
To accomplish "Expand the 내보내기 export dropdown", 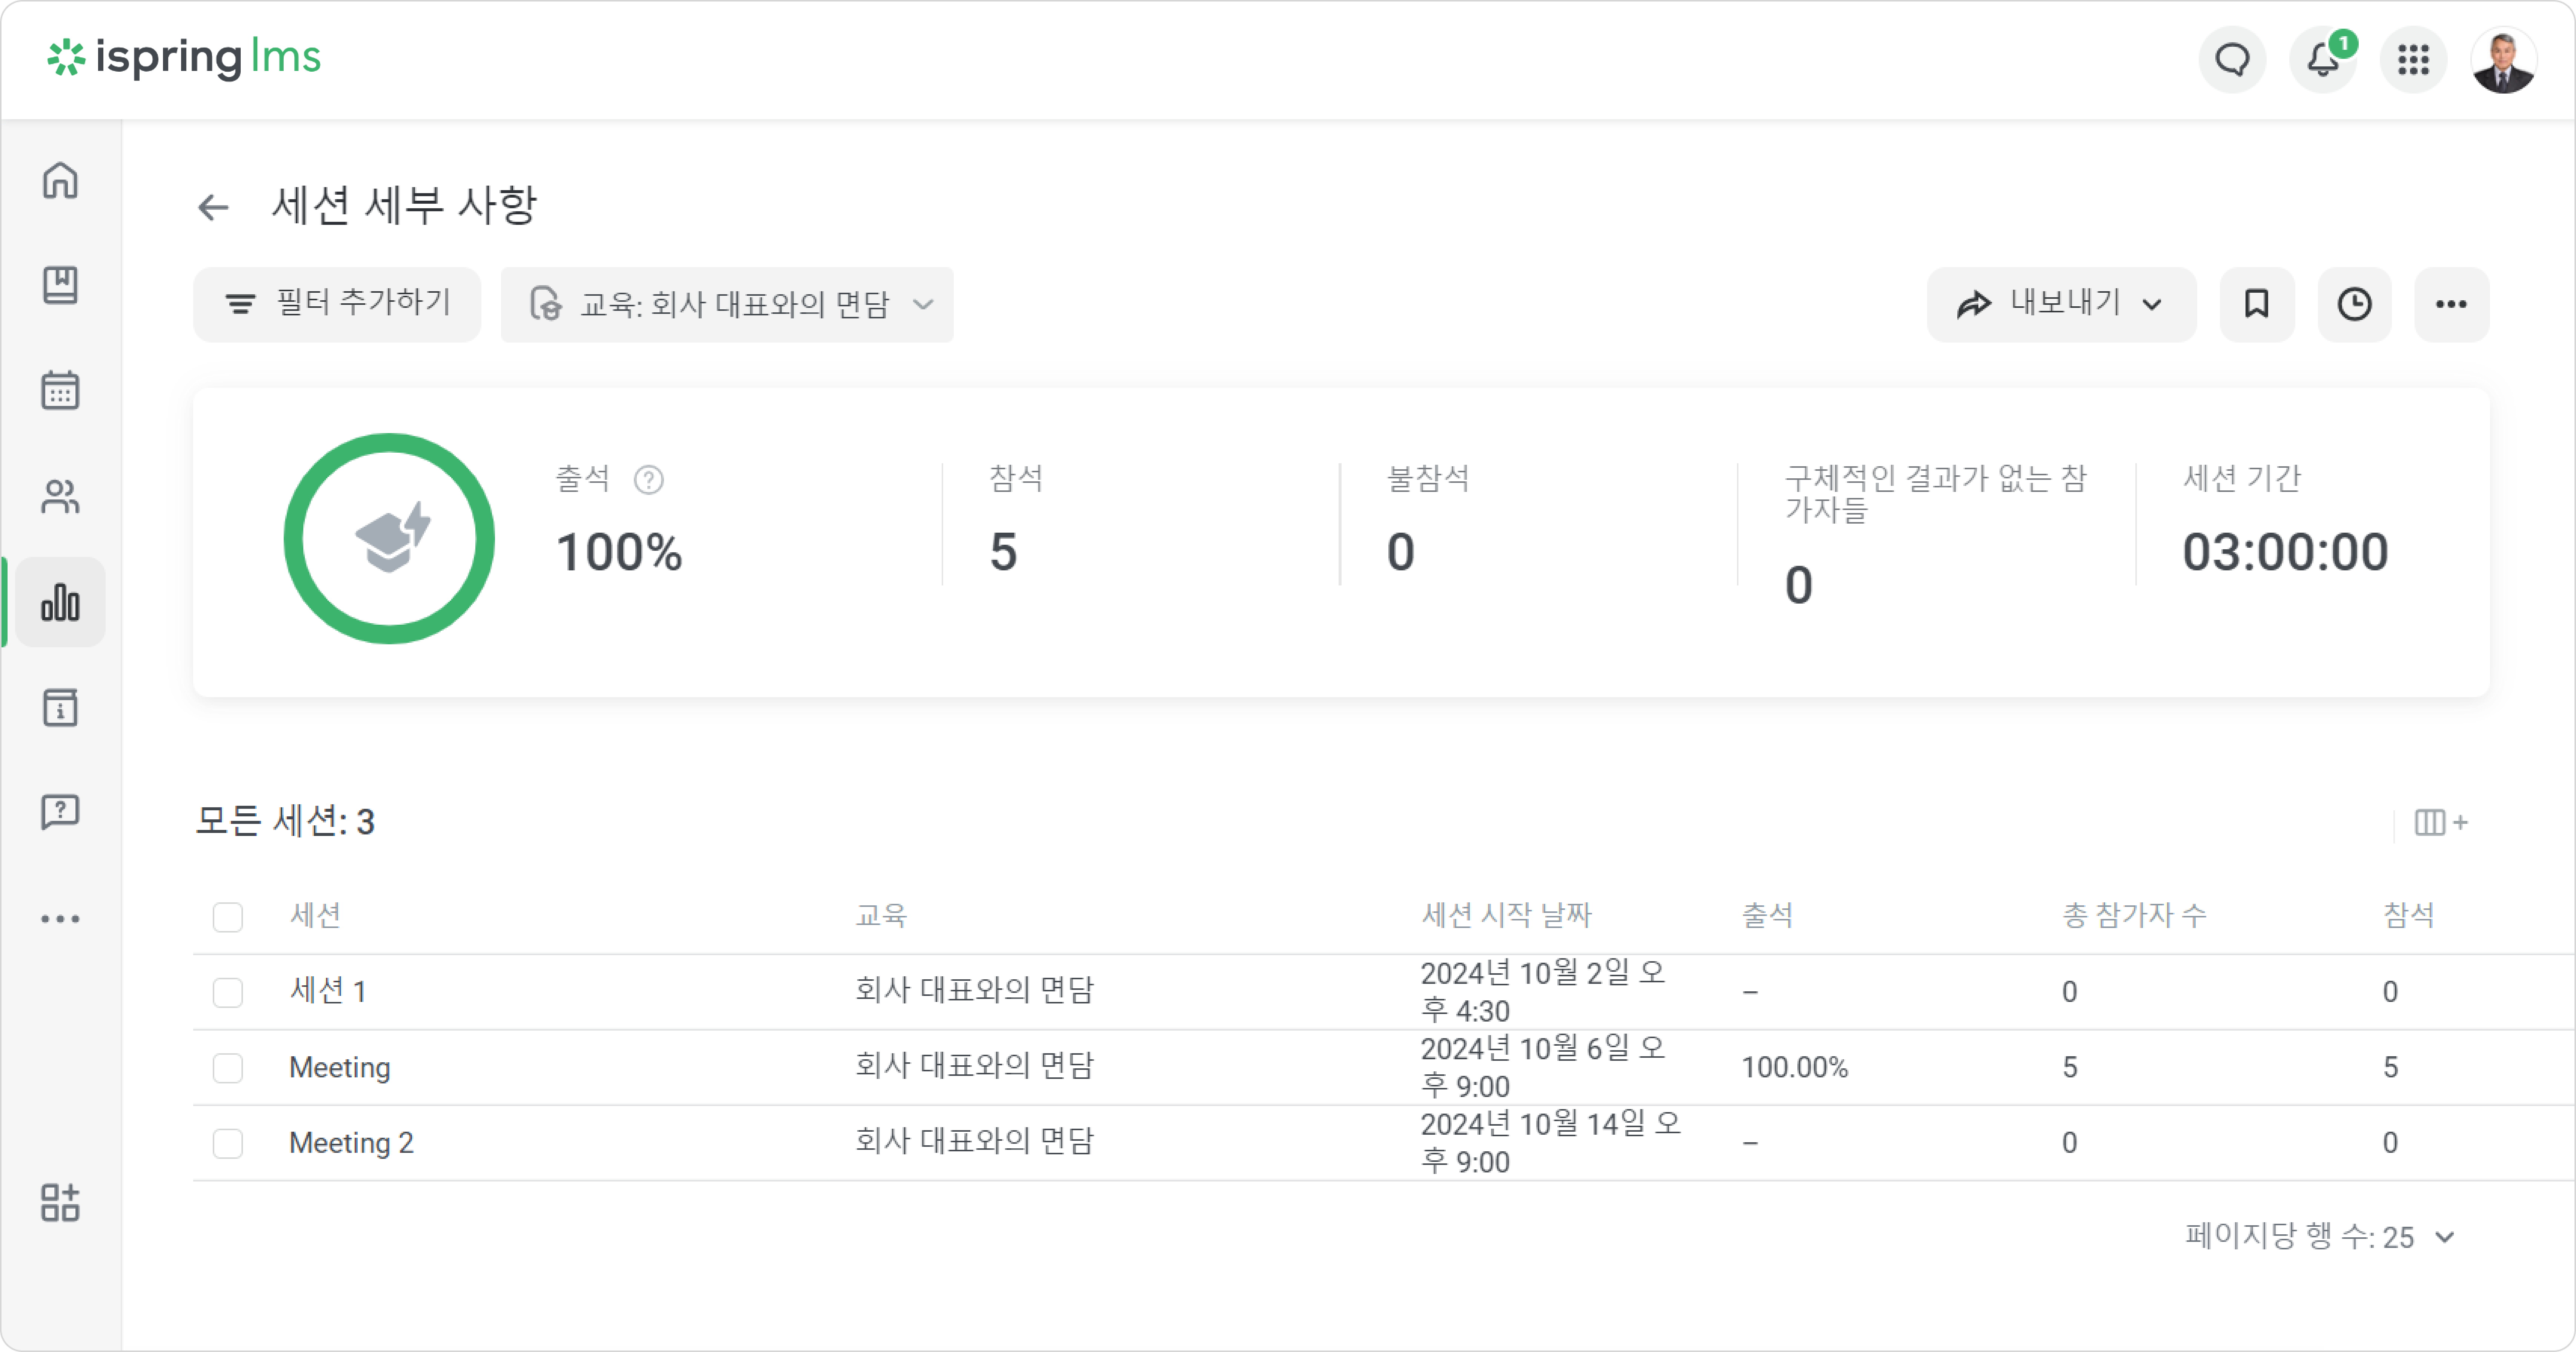I will coord(2061,304).
